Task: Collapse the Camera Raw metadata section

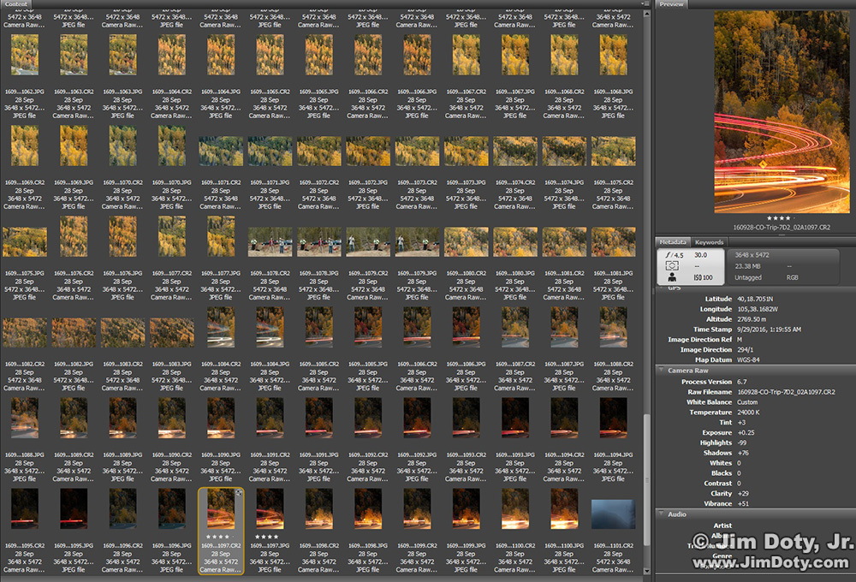Action: click(x=661, y=370)
